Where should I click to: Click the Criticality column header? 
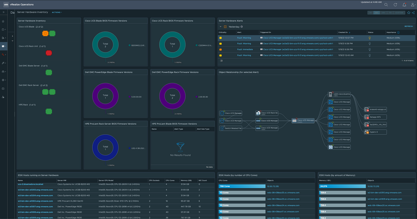(223, 32)
